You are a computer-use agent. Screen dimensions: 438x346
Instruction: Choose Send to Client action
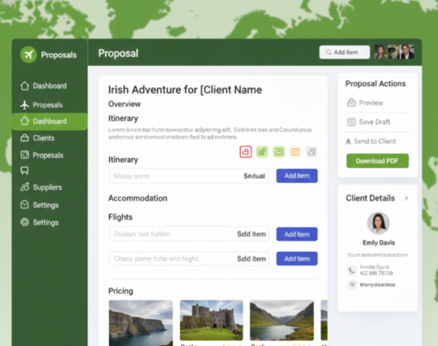tap(374, 141)
